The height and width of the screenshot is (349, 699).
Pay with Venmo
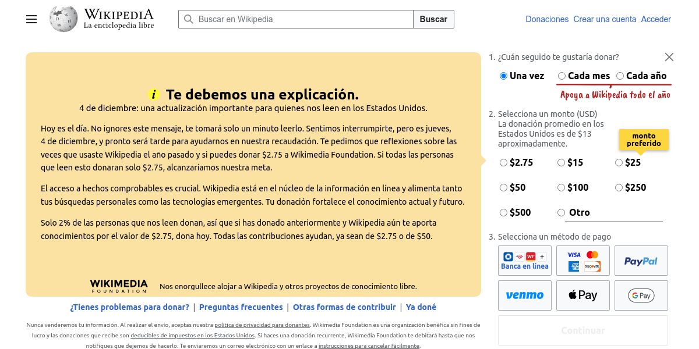(525, 295)
